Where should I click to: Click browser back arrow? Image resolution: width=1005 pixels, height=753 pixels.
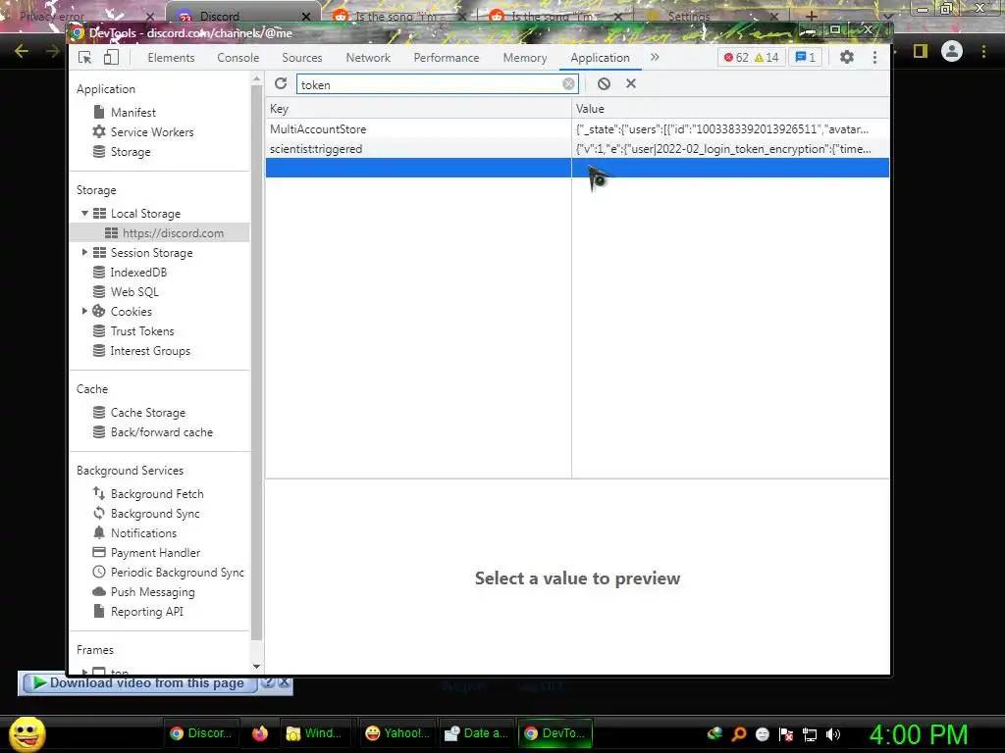(22, 51)
